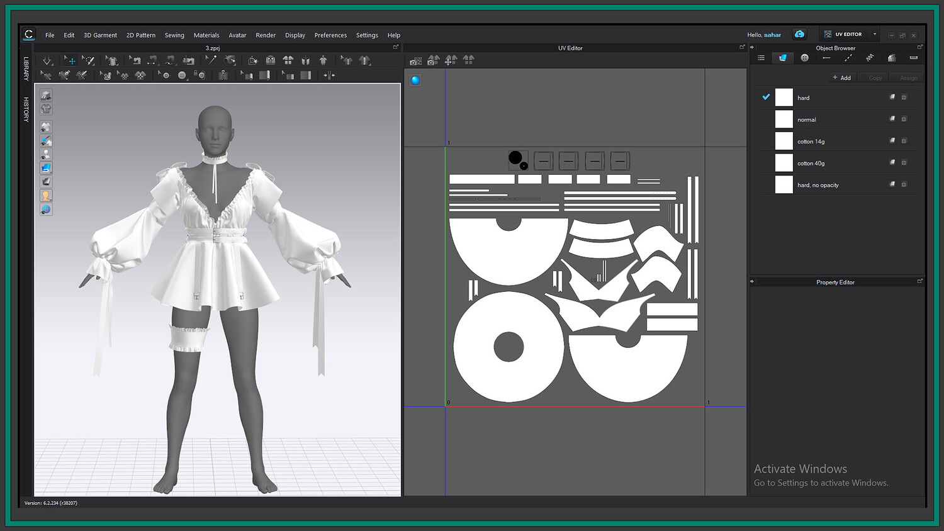Click the Simulate arrow icon in toolbar
This screenshot has width=944, height=531.
pos(47,60)
